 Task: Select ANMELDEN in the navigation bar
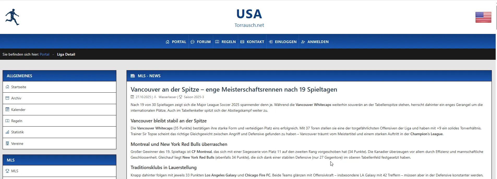pos(315,42)
